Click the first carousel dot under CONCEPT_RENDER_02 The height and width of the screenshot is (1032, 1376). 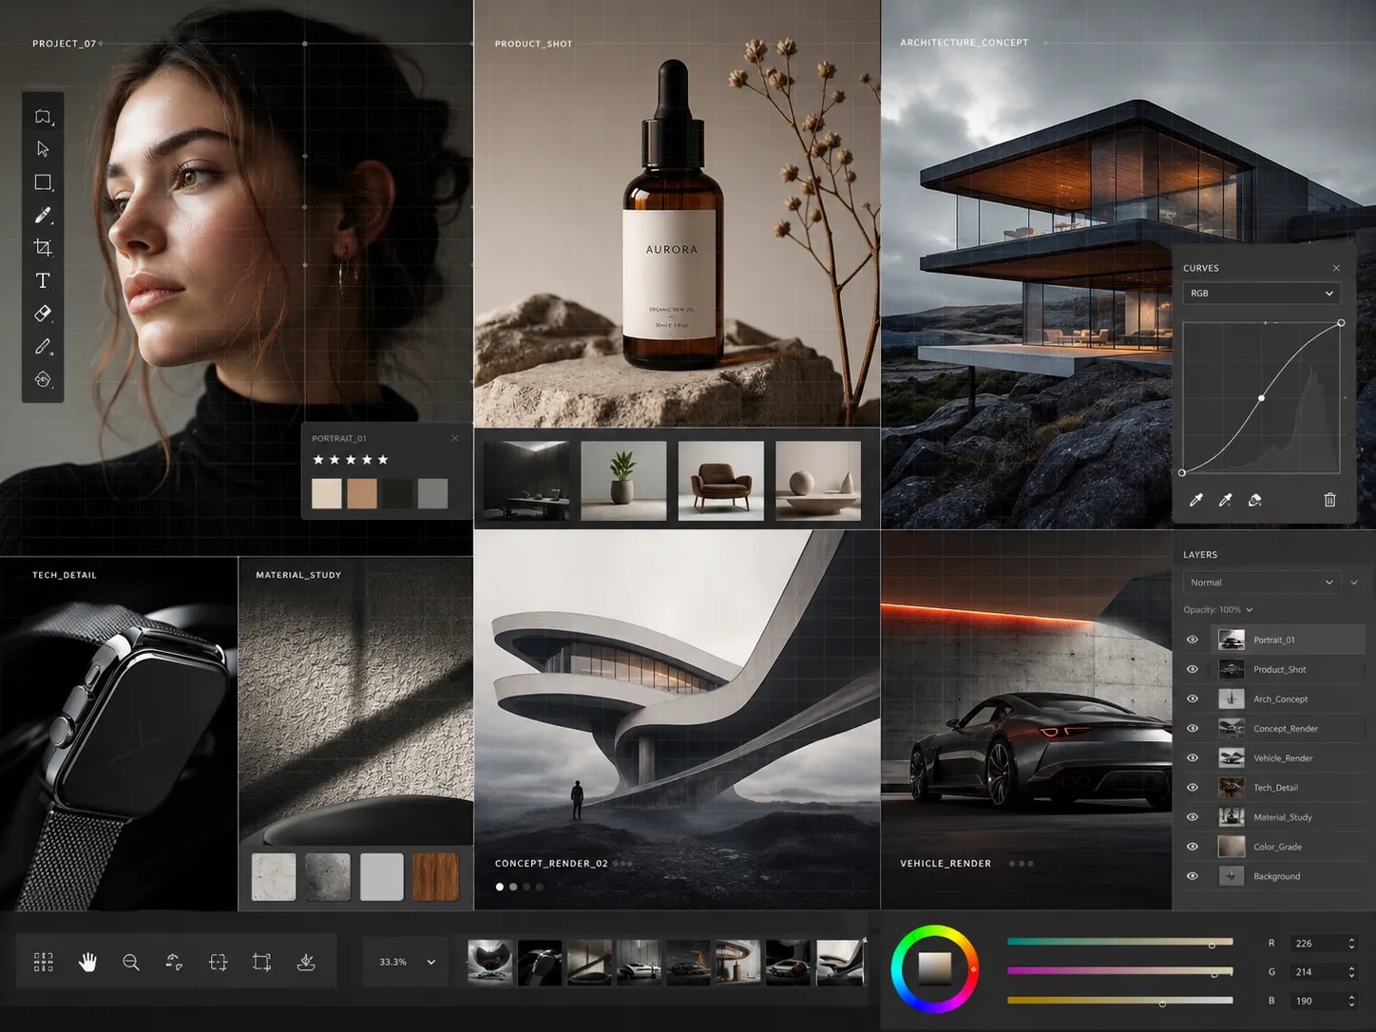[x=500, y=887]
